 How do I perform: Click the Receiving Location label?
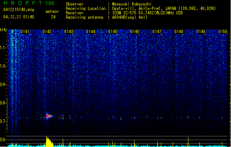(x=86, y=8)
